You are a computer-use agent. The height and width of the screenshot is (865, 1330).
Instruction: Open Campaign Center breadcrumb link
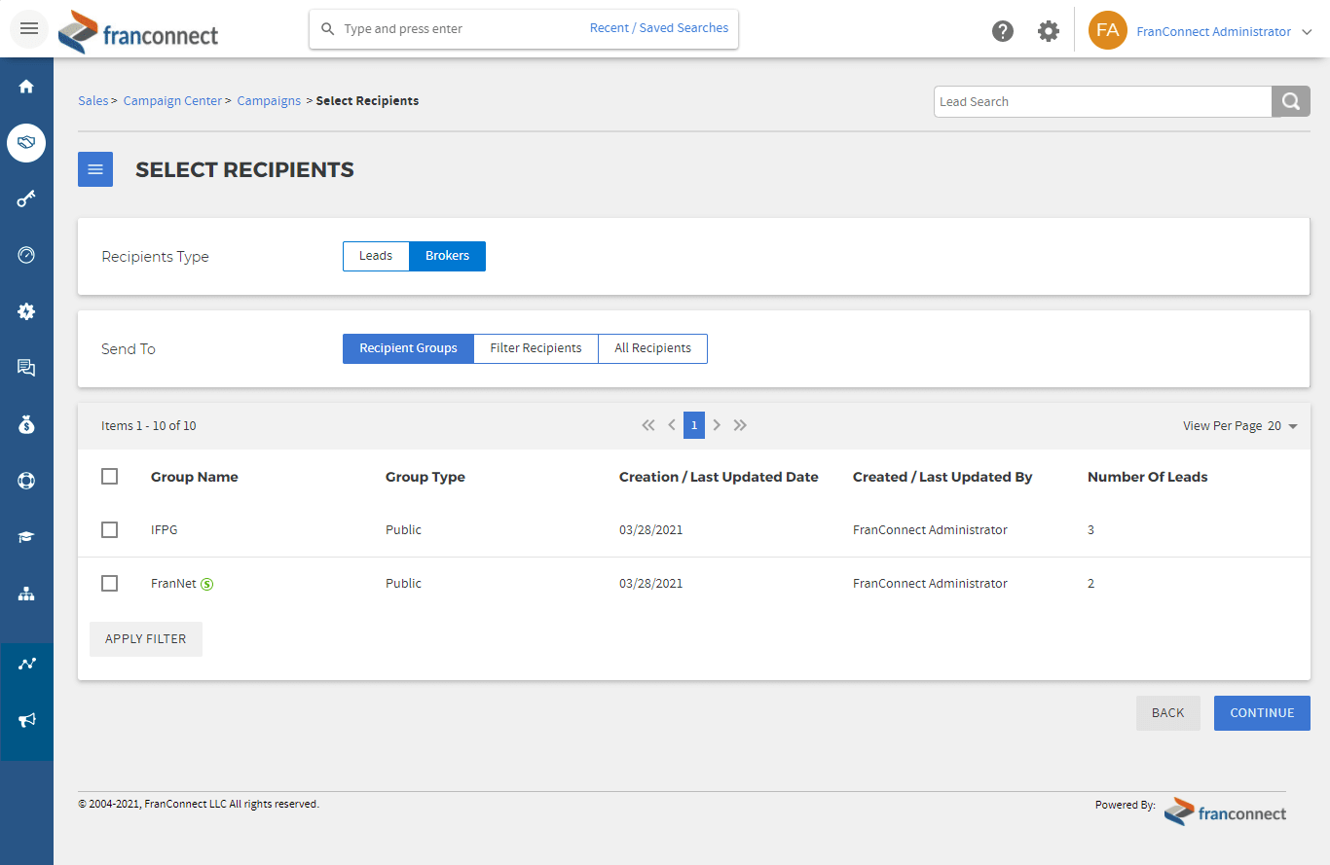click(x=172, y=101)
